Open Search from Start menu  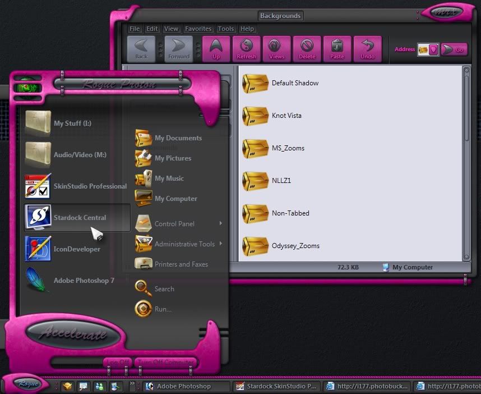178,288
